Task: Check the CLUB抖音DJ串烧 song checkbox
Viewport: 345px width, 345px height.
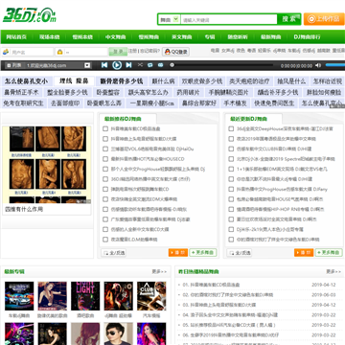Action: click(231, 149)
